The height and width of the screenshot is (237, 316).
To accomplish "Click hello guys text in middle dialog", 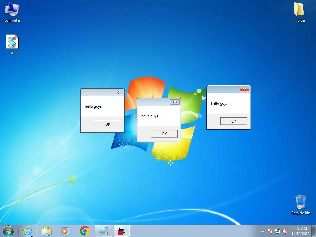I will pyautogui.click(x=150, y=116).
